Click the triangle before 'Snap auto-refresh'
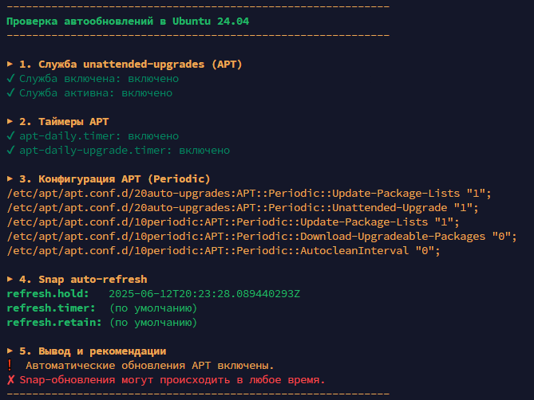534x400 pixels. [x=10, y=279]
